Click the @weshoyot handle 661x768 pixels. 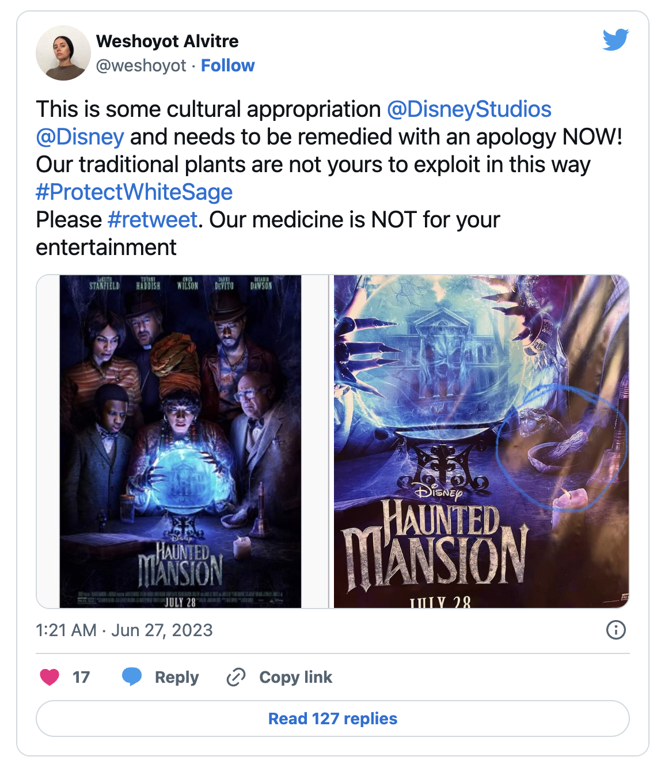click(141, 66)
